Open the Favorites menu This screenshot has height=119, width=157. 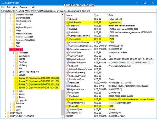[x=24, y=7]
